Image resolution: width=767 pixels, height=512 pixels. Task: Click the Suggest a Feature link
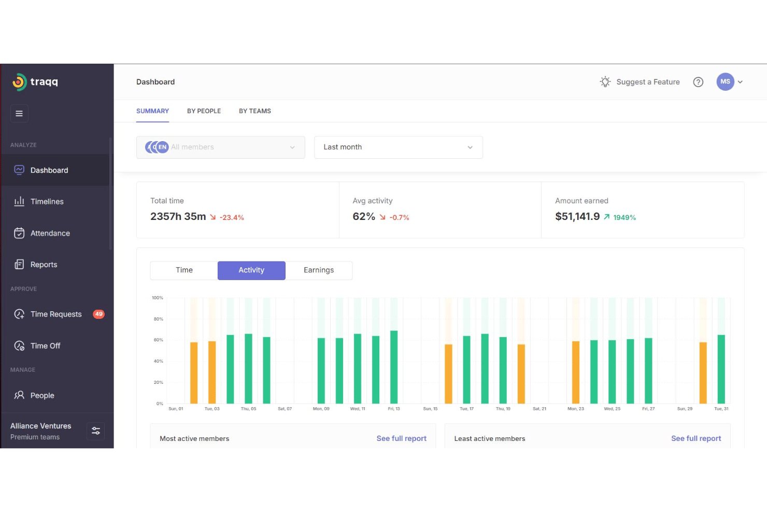[x=648, y=82]
